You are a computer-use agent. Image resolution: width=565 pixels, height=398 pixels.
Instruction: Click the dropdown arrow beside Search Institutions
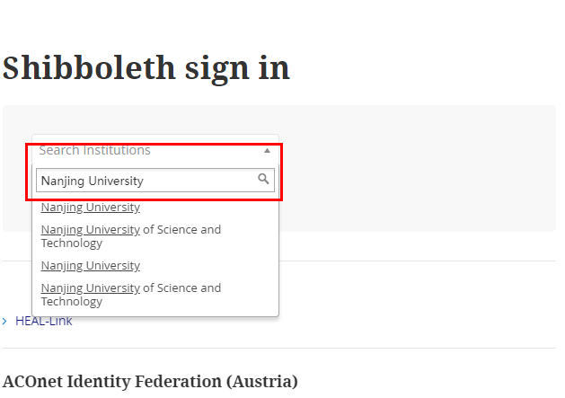click(x=267, y=151)
